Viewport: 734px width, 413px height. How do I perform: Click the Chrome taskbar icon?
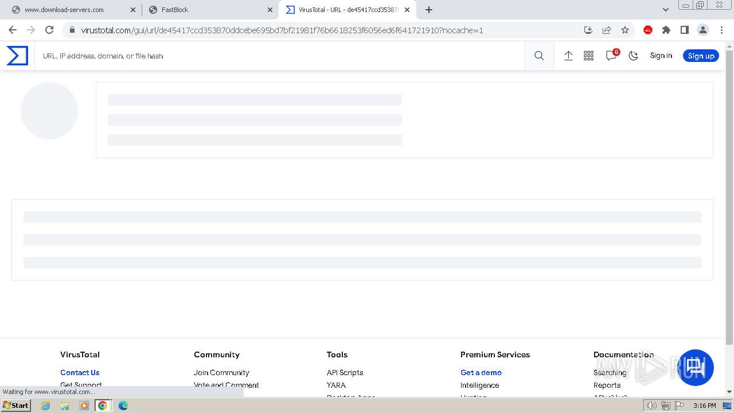103,406
